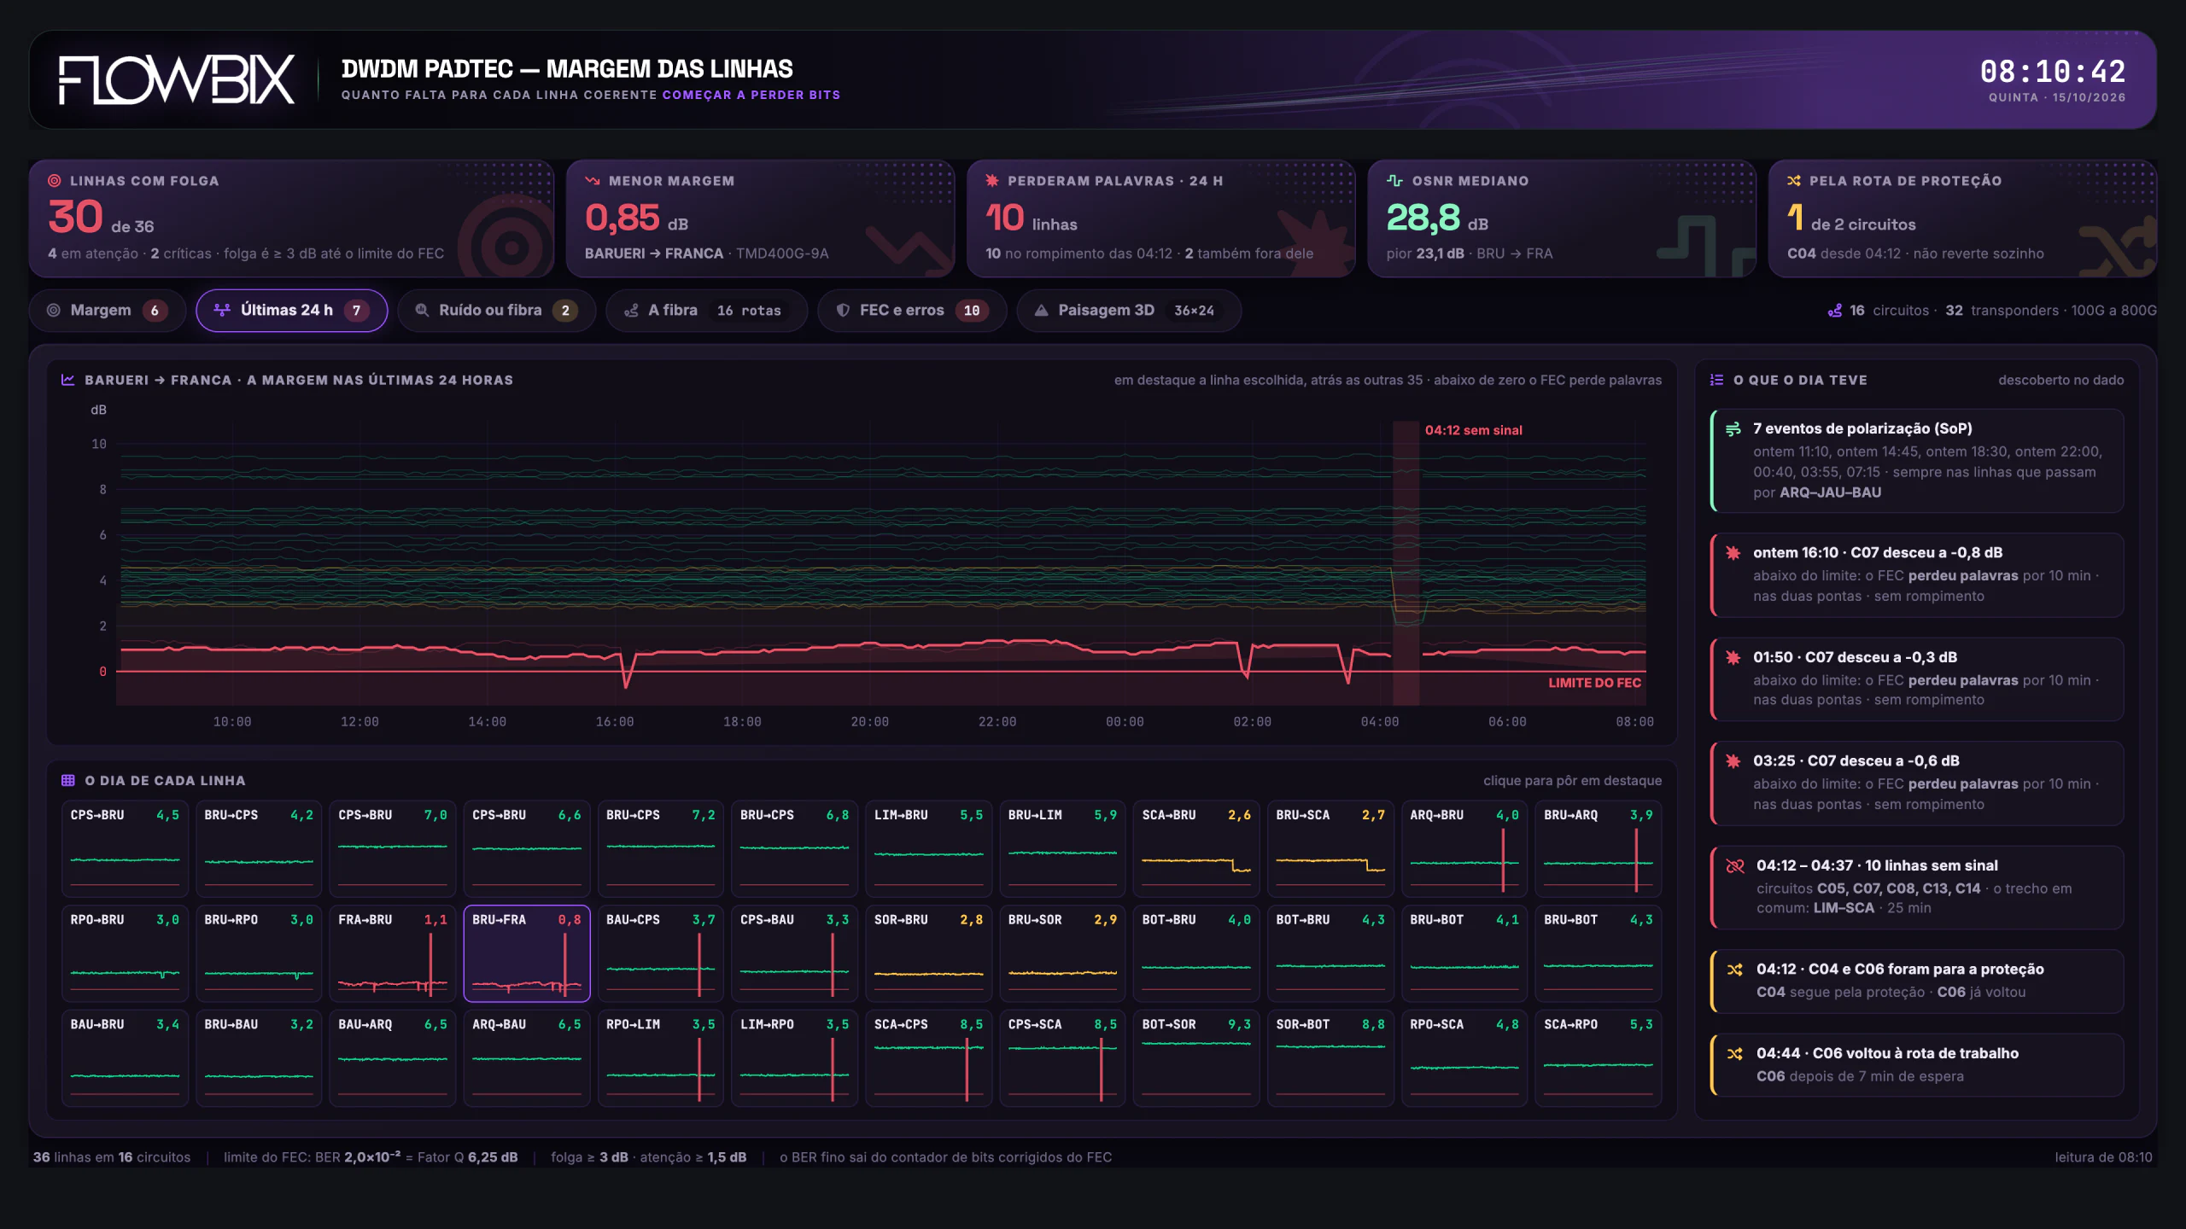Image resolution: width=2186 pixels, height=1229 pixels.
Task: Pick the RPO→SCA 4,8 line card
Action: 1464,1058
